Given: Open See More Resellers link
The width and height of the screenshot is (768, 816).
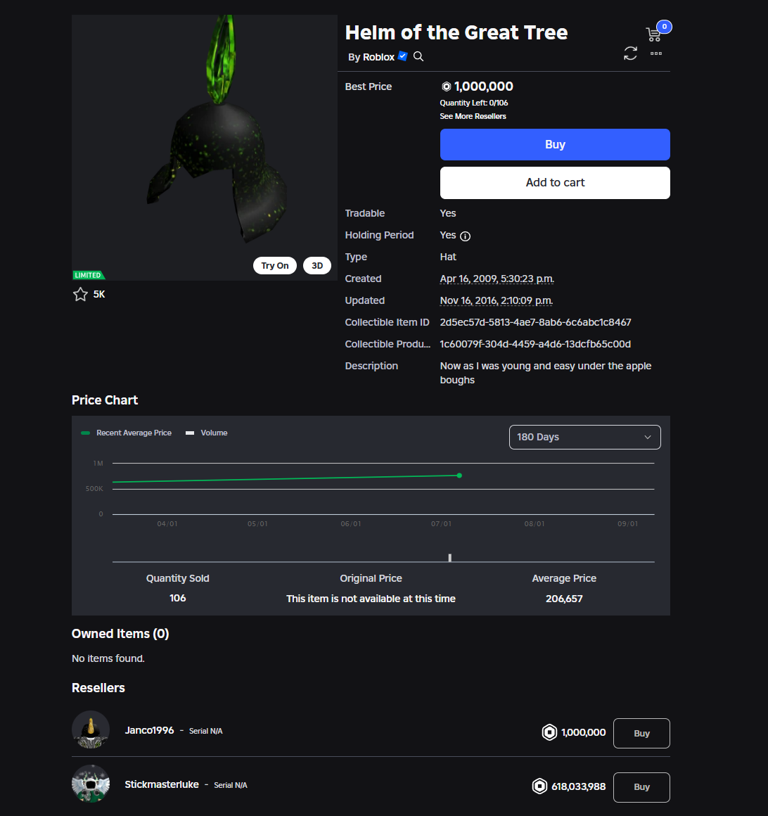Looking at the screenshot, I should click(473, 116).
